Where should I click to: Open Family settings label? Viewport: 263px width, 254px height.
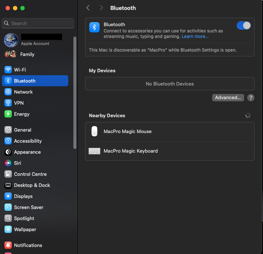pos(27,54)
